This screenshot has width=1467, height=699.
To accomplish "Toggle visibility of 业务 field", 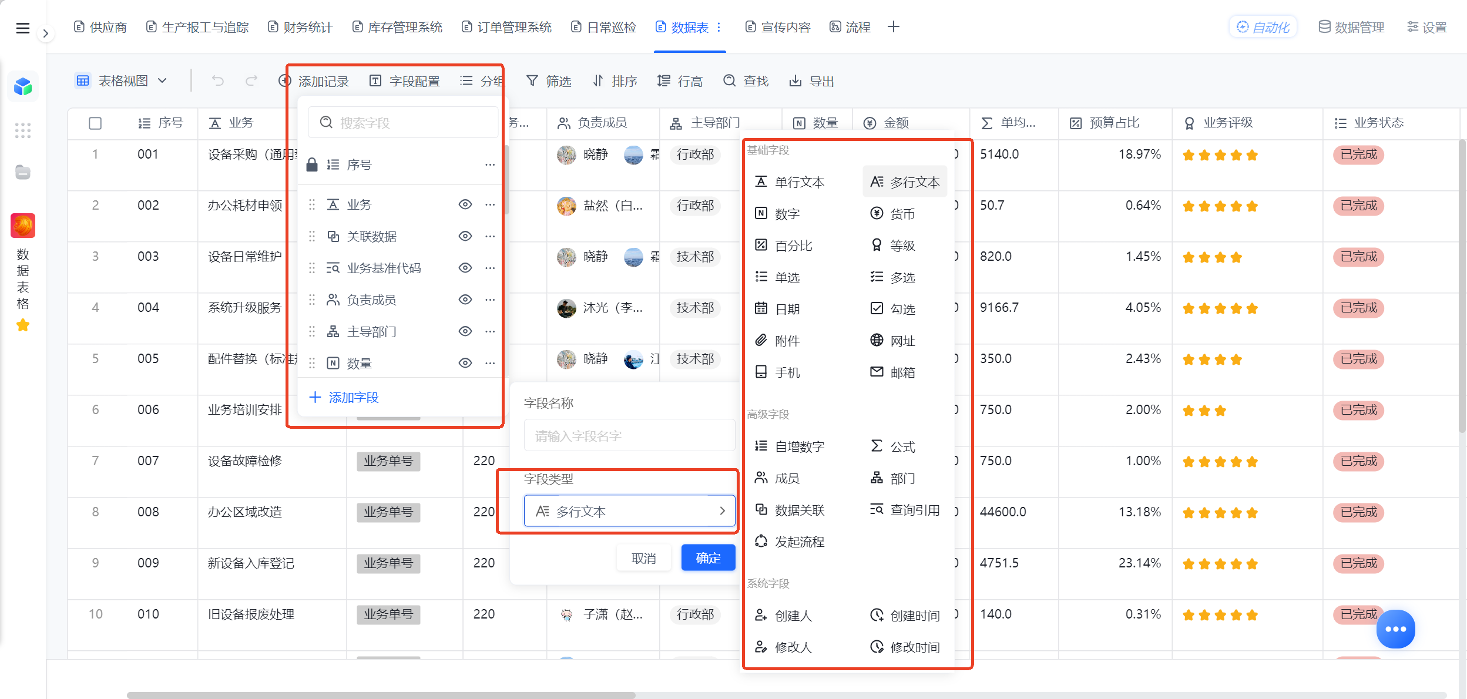I will [x=465, y=204].
